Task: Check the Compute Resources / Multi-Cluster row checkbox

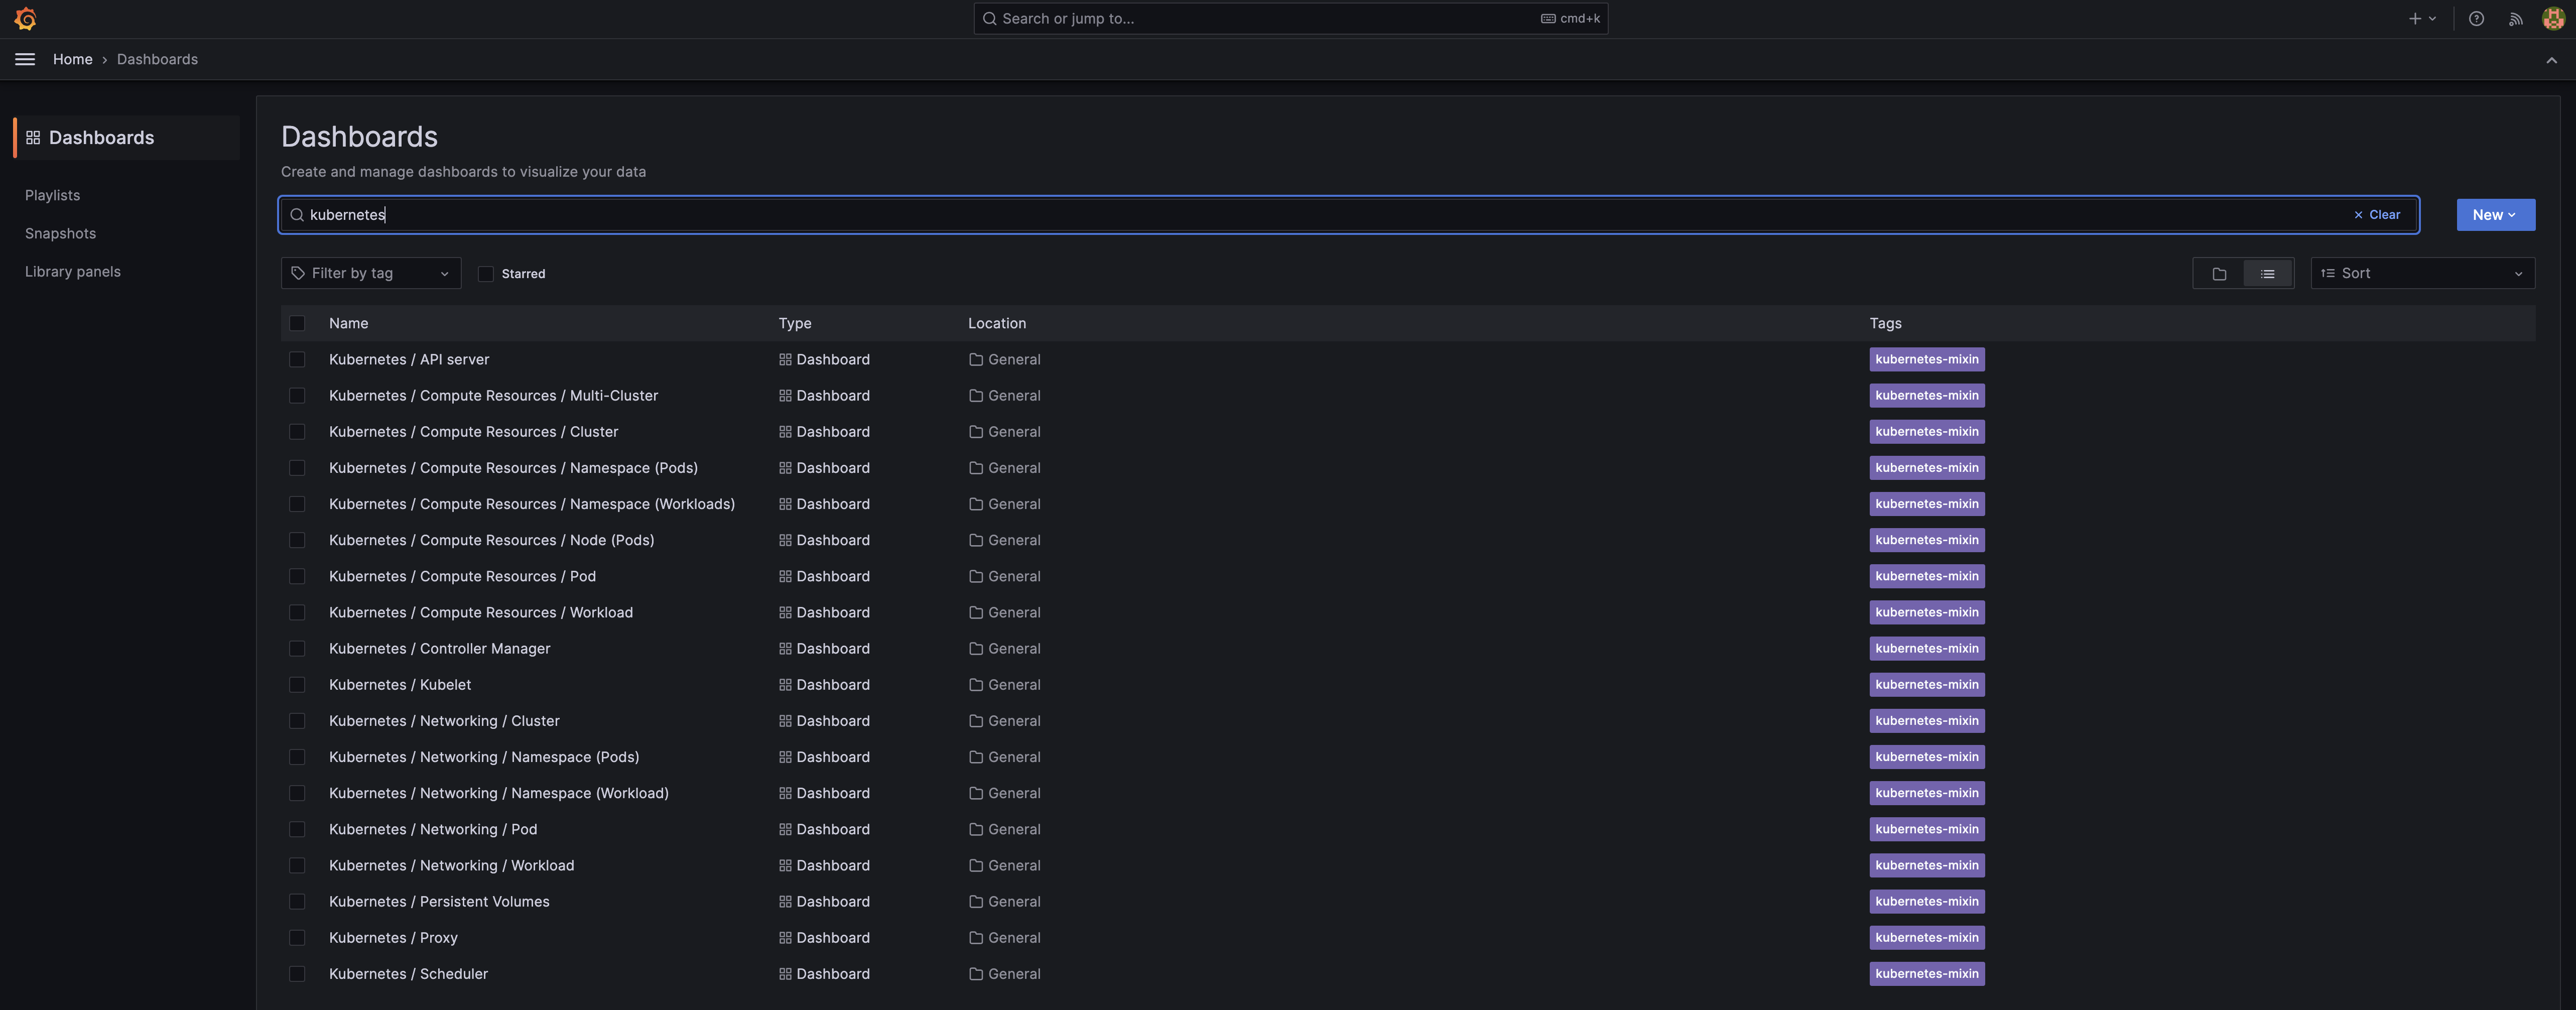Action: click(297, 396)
